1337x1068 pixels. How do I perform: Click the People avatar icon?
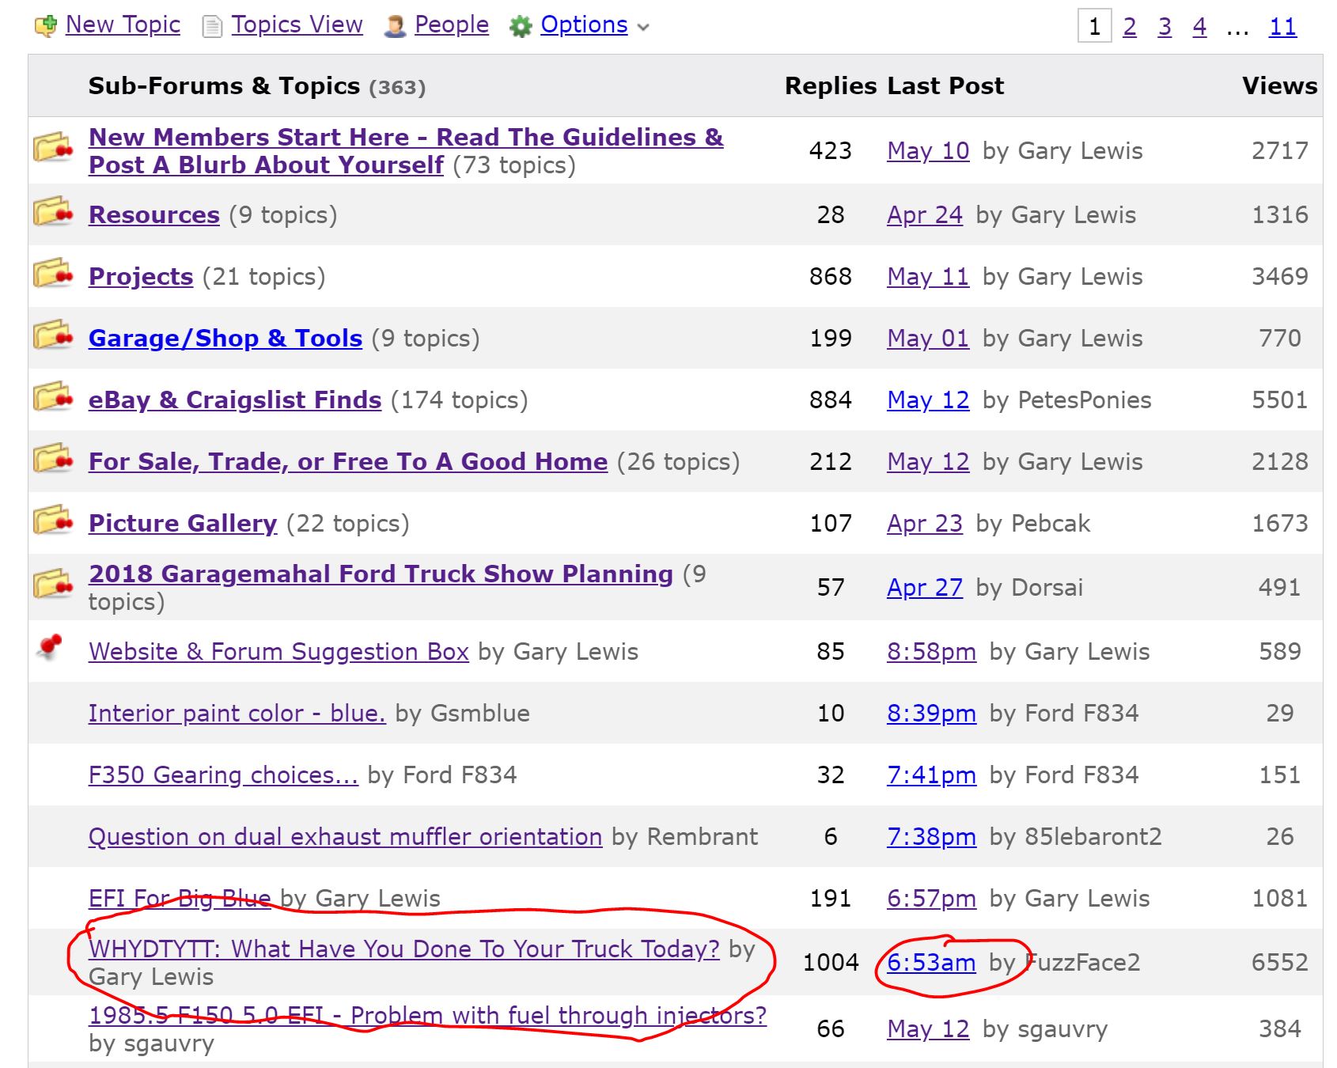(x=394, y=27)
